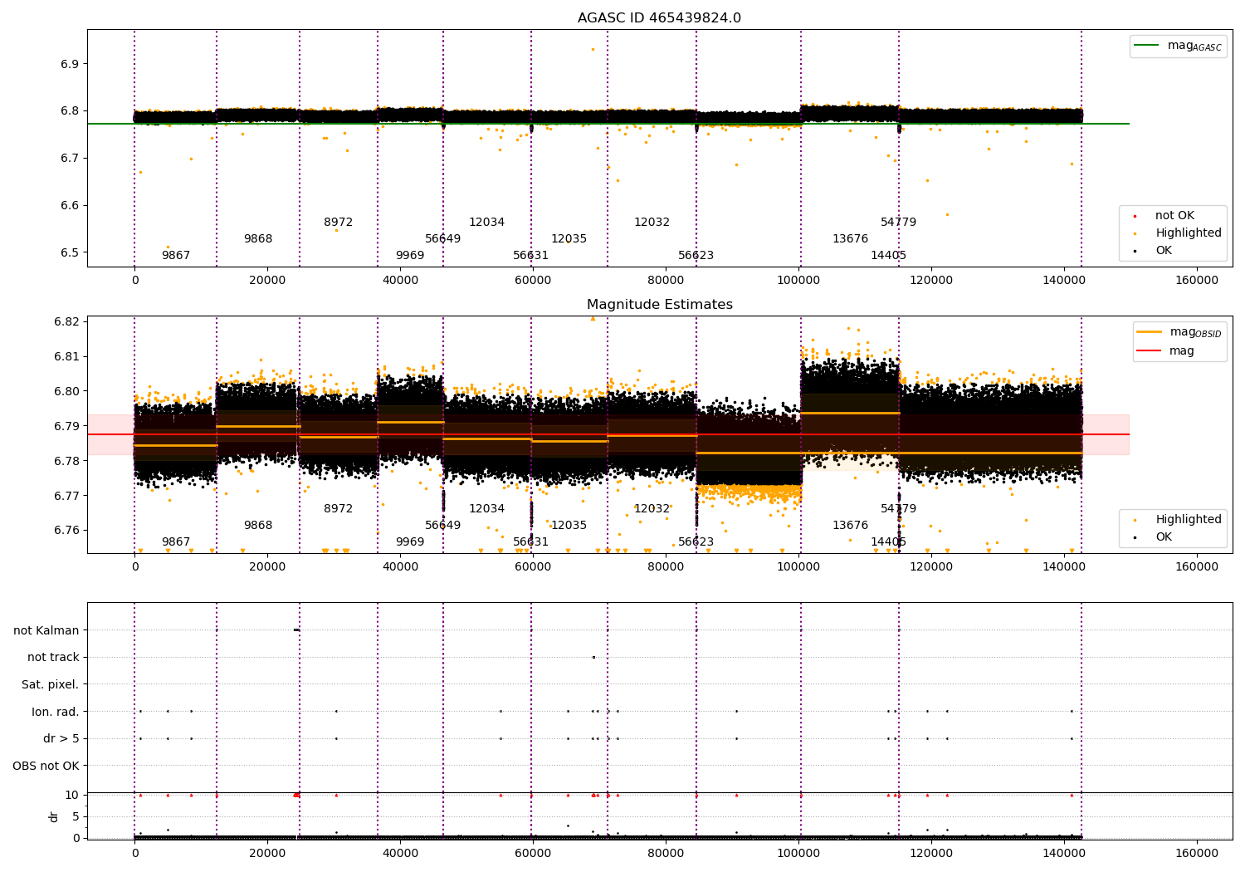1245x872 pixels.
Task: Click the "not track" row label
Action: 53,658
